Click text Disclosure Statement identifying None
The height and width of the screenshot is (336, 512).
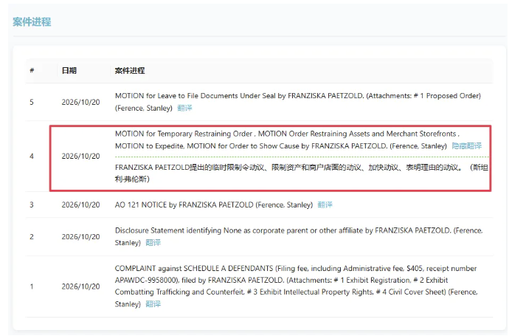click(178, 230)
